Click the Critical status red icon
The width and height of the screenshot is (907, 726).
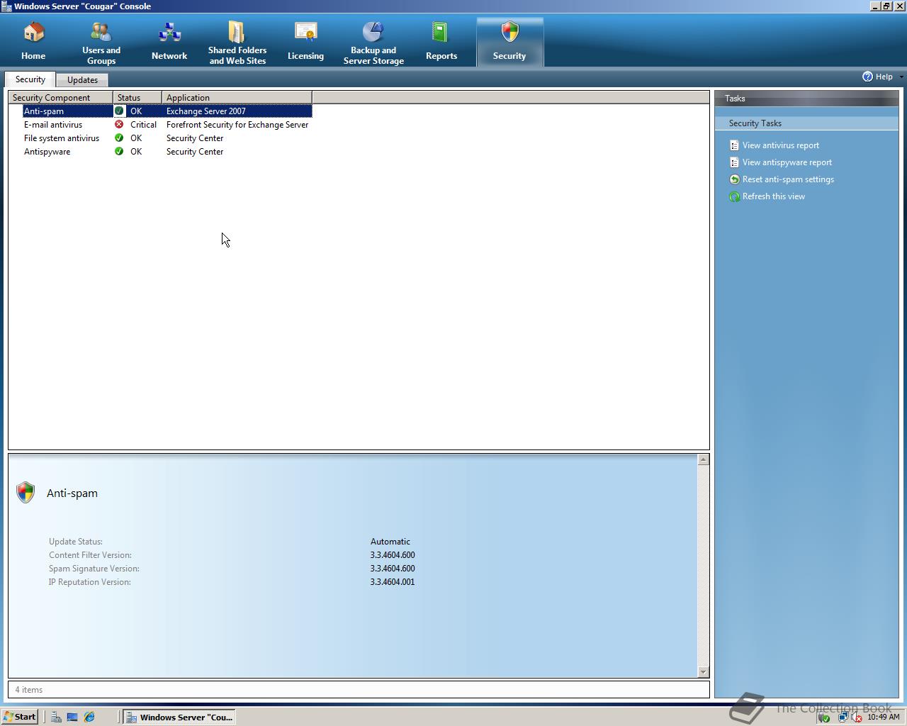point(119,124)
